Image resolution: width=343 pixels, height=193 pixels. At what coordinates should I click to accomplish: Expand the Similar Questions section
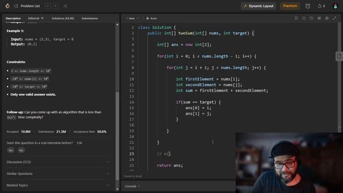pyautogui.click(x=58, y=174)
